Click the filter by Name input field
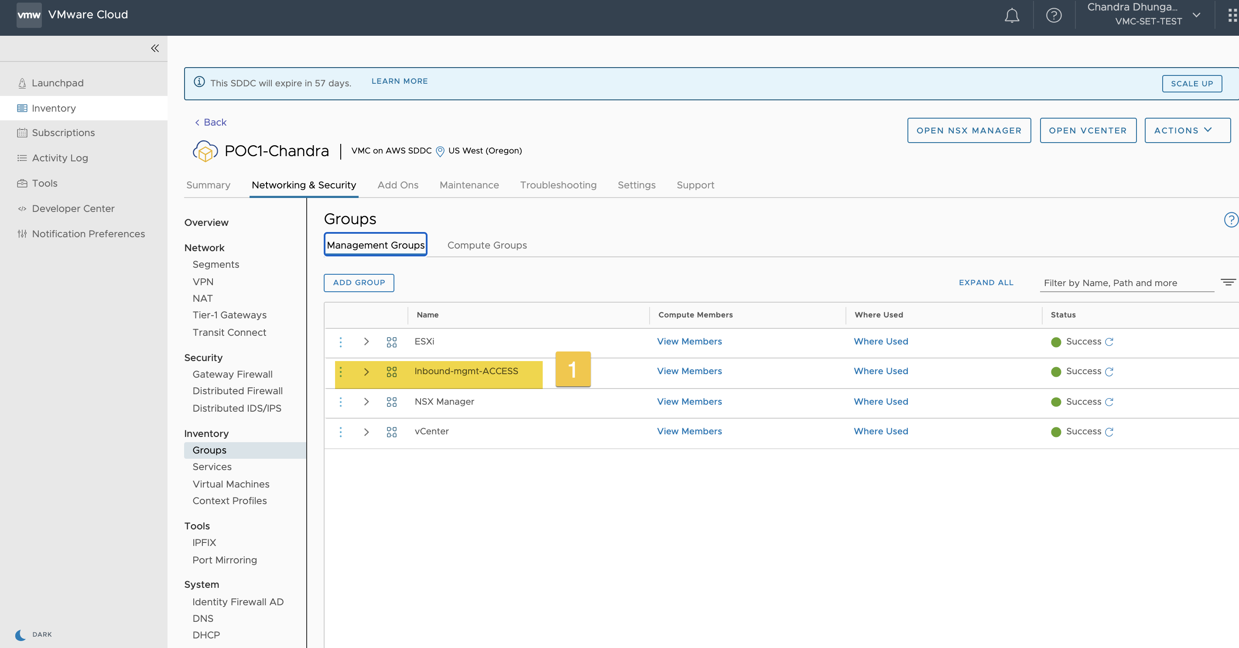This screenshot has width=1239, height=648. tap(1126, 283)
